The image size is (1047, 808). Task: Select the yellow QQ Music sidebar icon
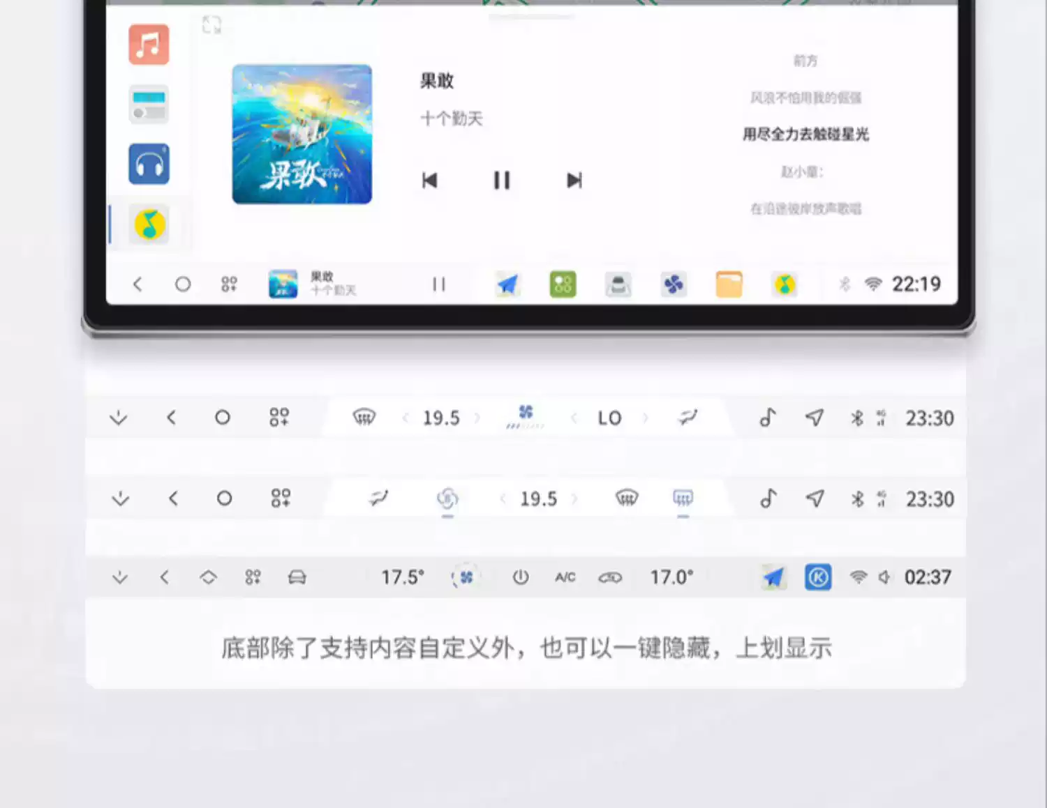coord(149,224)
